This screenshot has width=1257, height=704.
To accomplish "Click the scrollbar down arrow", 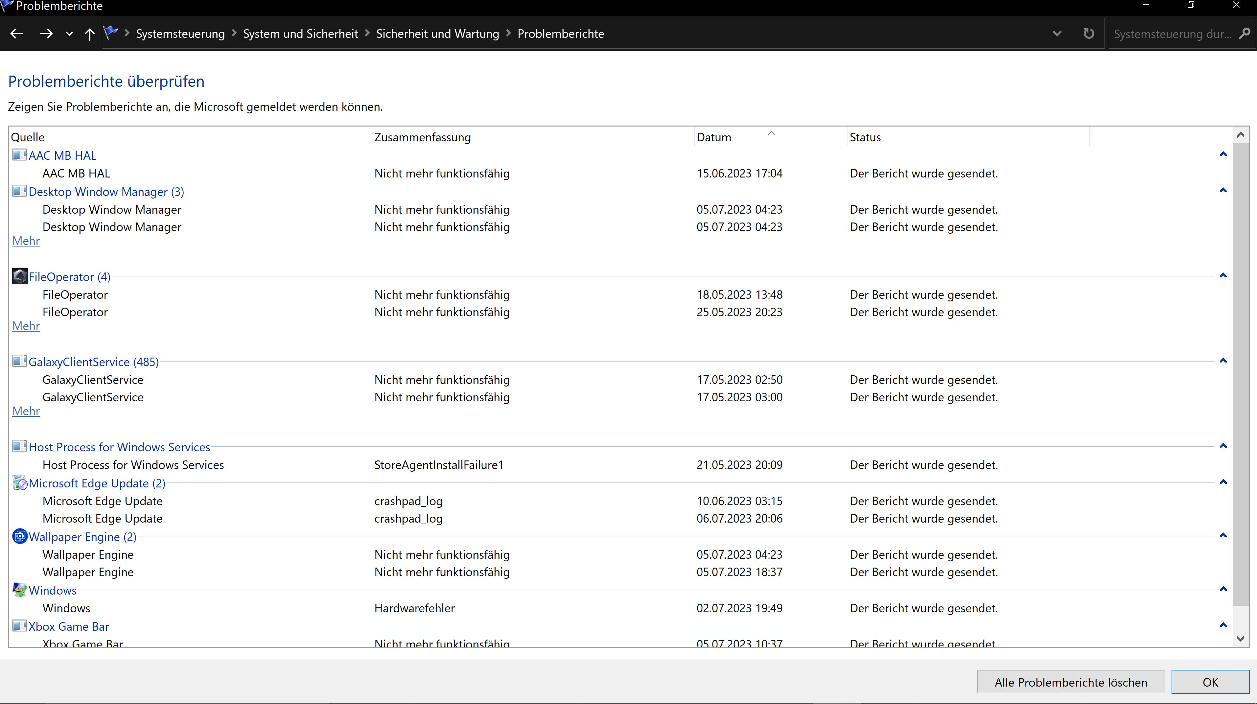I will (x=1241, y=638).
